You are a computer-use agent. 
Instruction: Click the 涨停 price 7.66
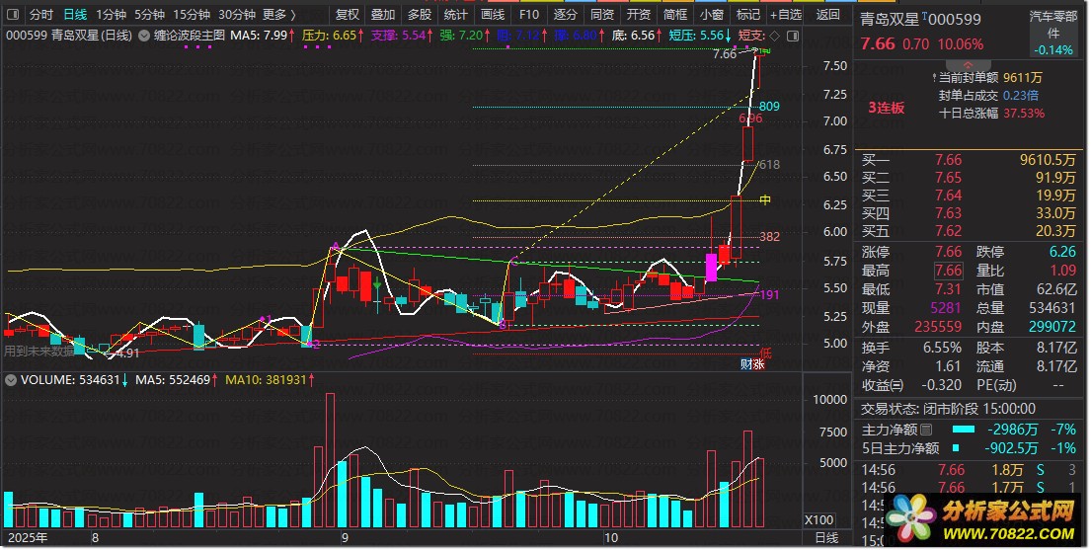click(949, 252)
